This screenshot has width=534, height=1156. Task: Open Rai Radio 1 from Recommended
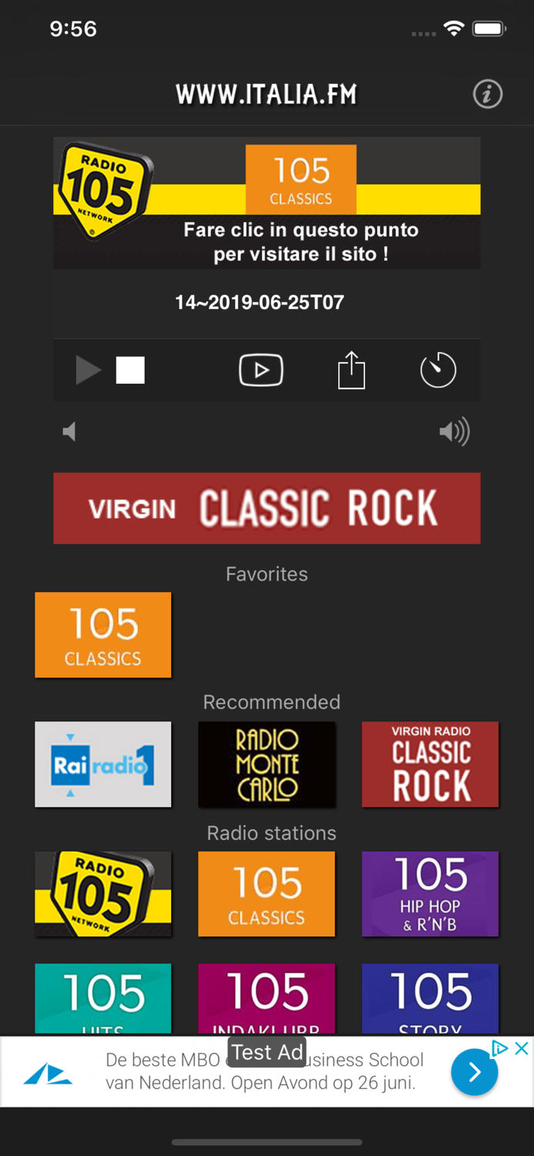tap(102, 764)
